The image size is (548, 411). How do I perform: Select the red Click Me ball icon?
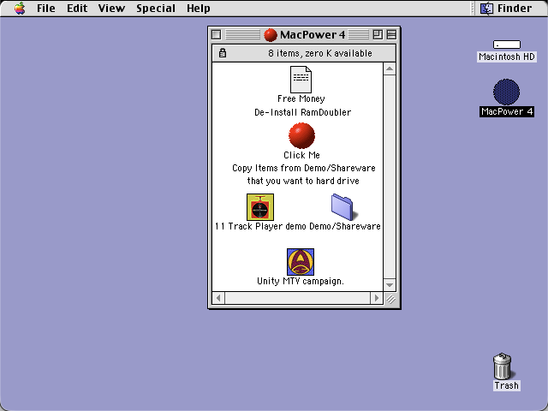pyautogui.click(x=301, y=135)
